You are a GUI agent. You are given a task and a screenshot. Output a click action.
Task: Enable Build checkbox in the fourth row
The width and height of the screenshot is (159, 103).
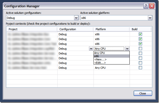(x=140, y=49)
